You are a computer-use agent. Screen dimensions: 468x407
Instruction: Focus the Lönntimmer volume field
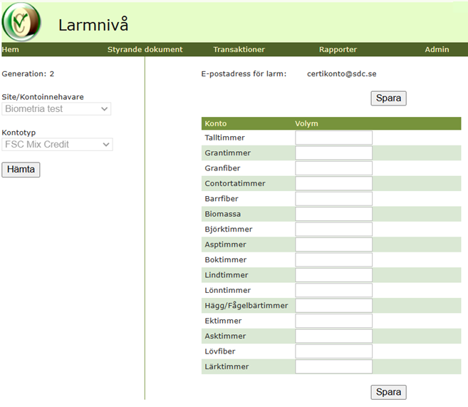click(333, 290)
